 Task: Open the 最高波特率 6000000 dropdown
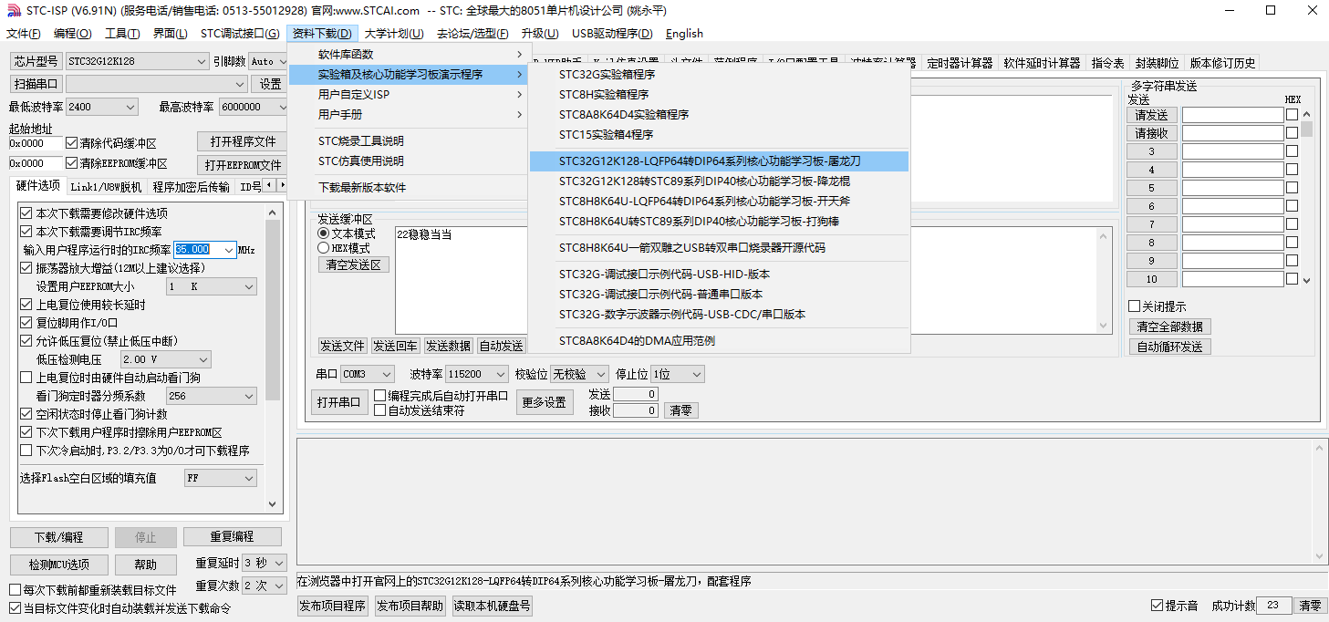click(254, 107)
